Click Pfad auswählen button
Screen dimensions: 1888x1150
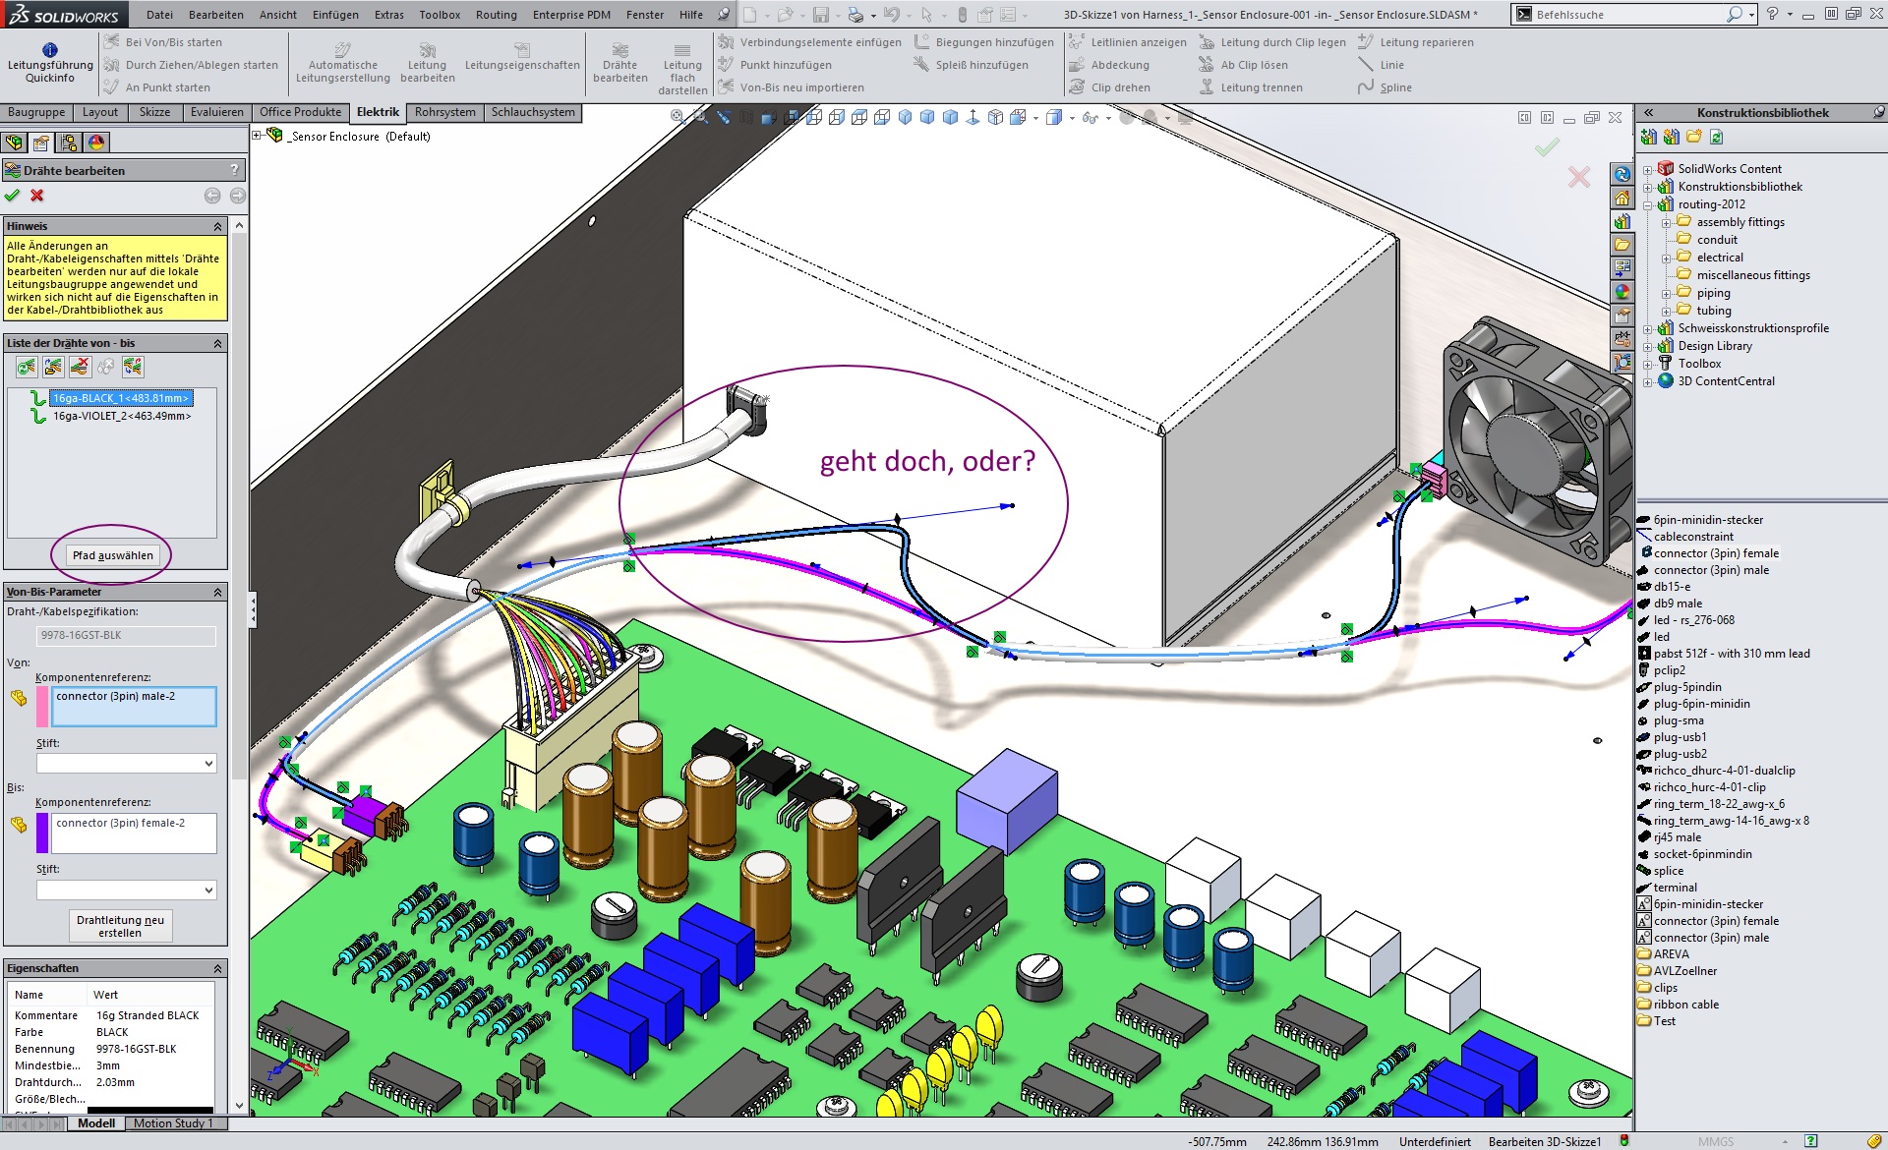pos(113,555)
